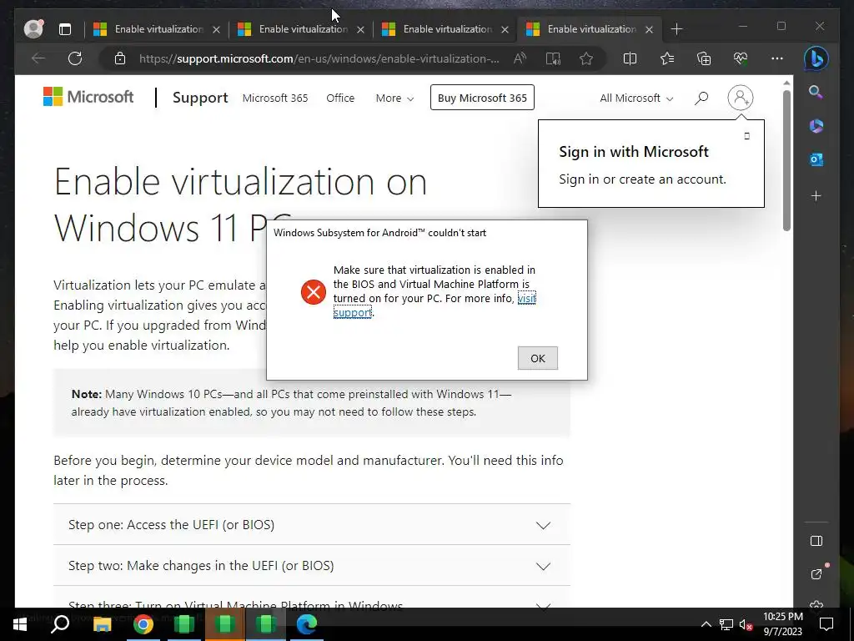Image resolution: width=854 pixels, height=641 pixels.
Task: Click the Microsoft logo link
Action: (88, 97)
